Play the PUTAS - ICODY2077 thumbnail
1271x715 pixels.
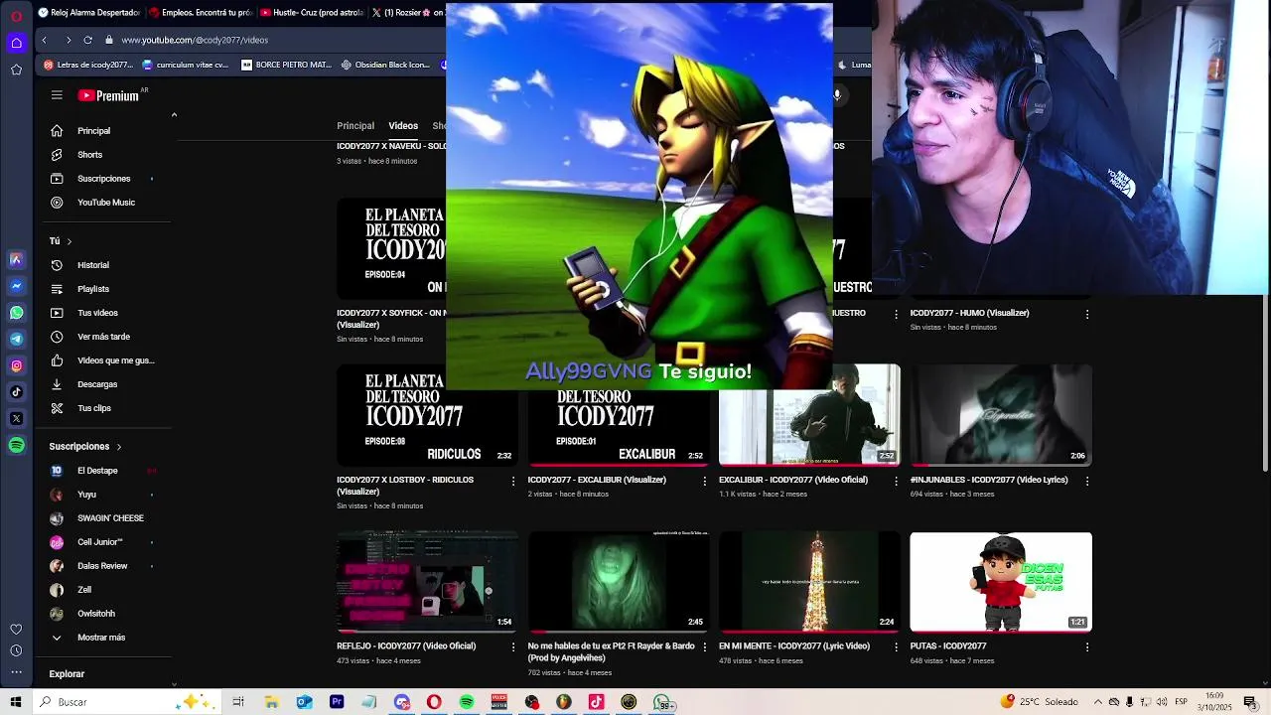pyautogui.click(x=1001, y=582)
